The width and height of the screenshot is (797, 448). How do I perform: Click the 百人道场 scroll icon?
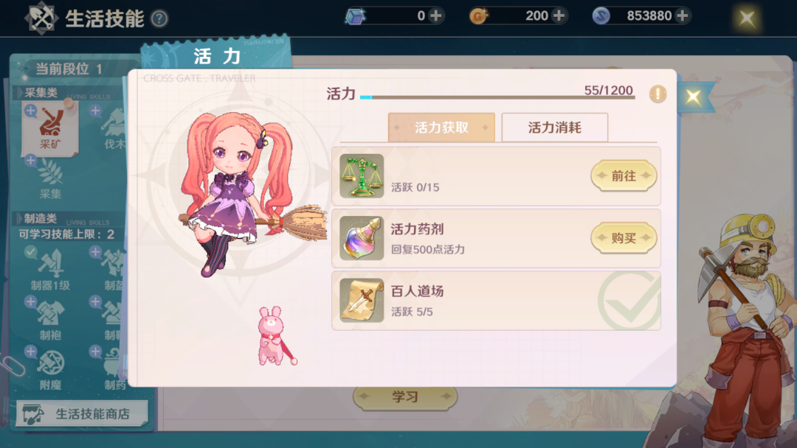click(362, 300)
